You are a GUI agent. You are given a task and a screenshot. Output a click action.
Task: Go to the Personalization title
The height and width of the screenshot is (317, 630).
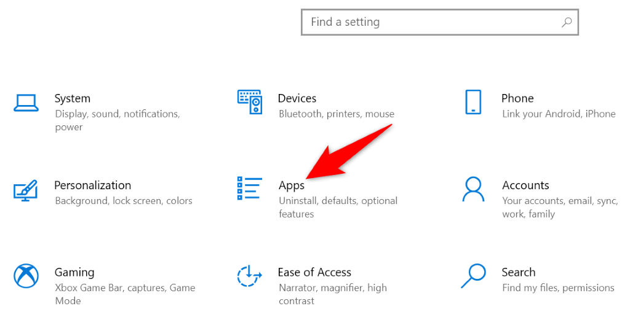[92, 185]
